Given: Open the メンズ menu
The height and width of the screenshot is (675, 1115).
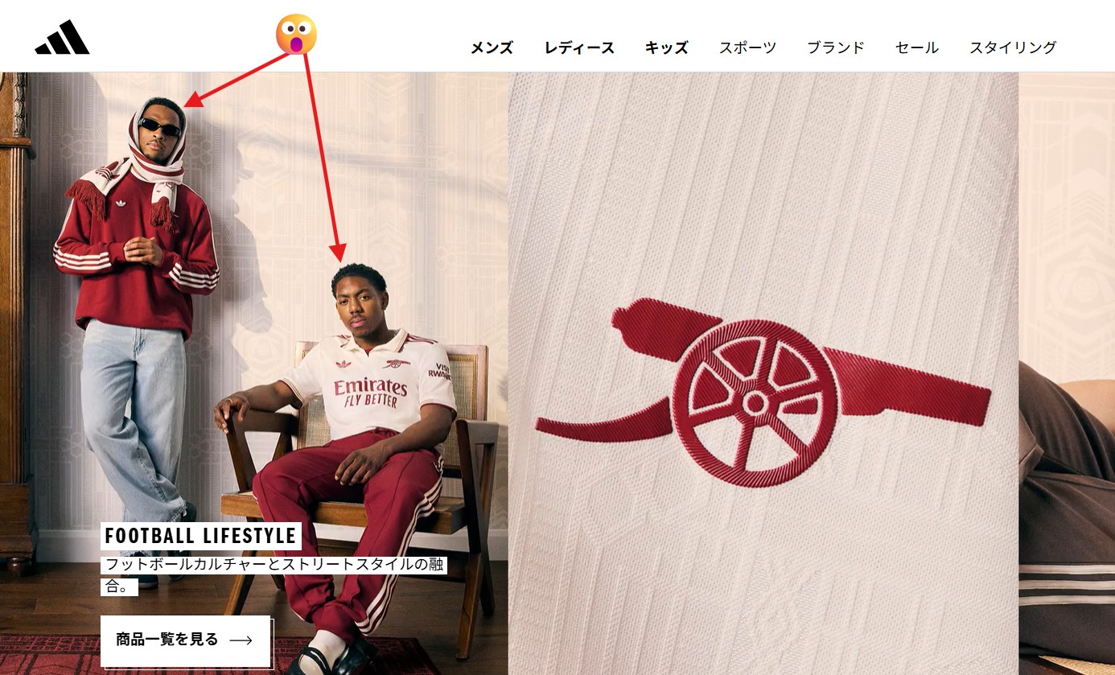Looking at the screenshot, I should [x=492, y=47].
